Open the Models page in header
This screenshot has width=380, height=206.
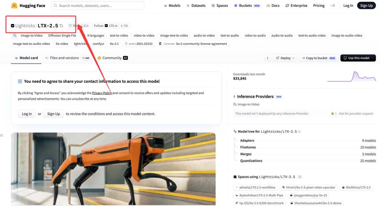click(x=172, y=6)
